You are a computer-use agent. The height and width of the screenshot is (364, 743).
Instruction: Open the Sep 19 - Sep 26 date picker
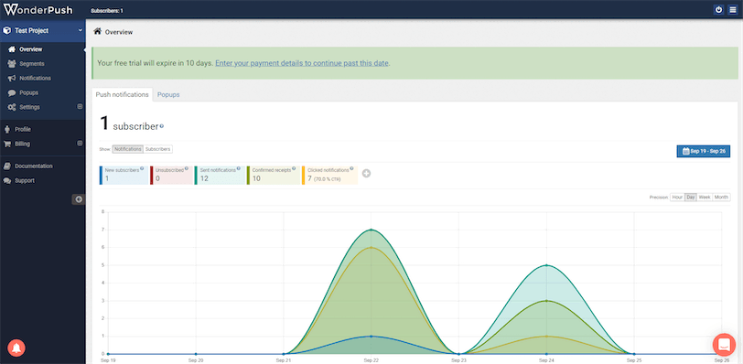[x=703, y=152]
